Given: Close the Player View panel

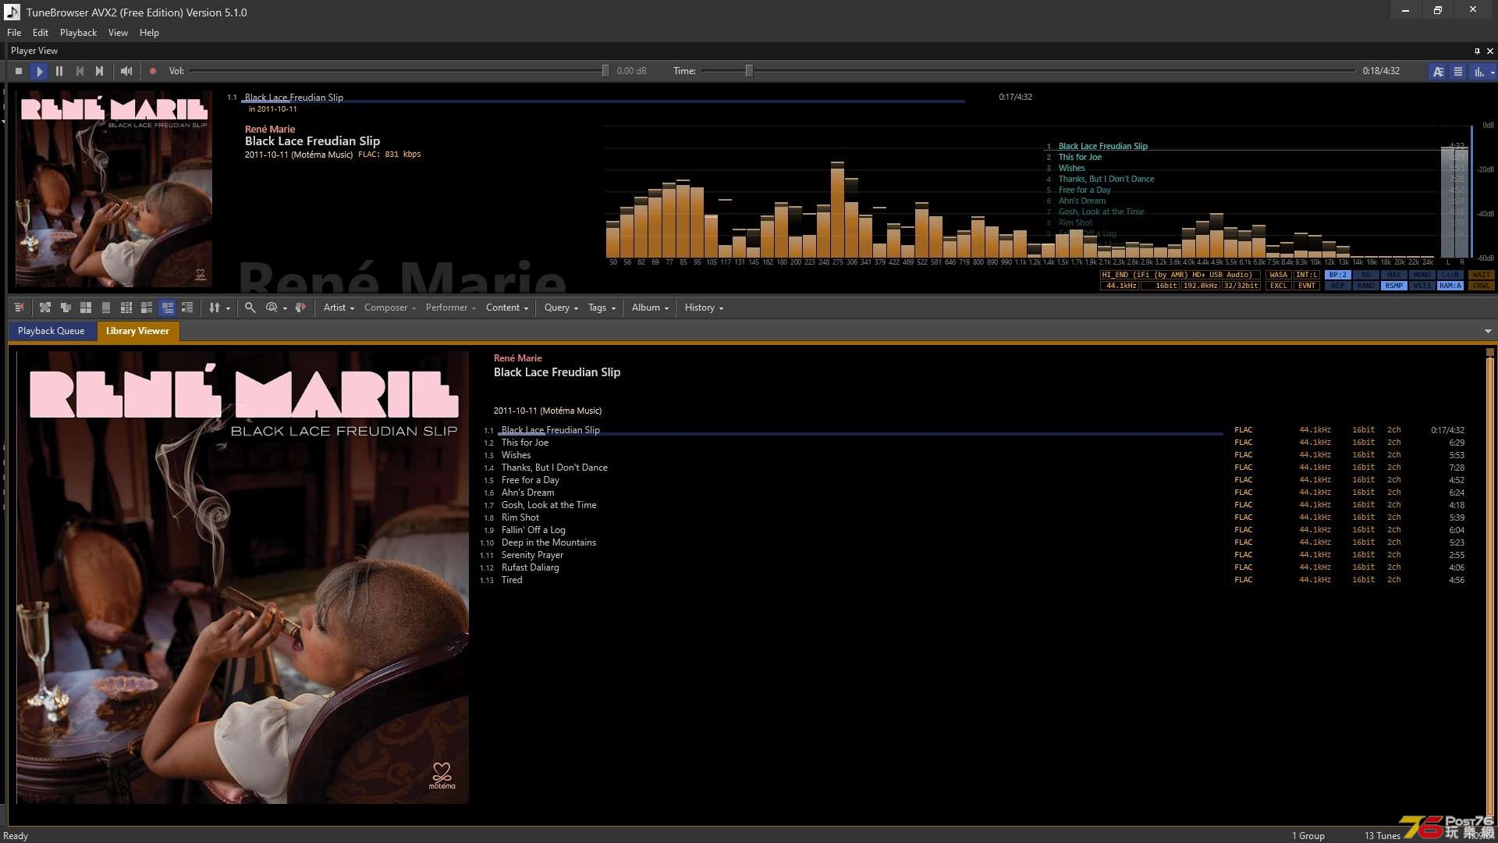Looking at the screenshot, I should 1490,51.
